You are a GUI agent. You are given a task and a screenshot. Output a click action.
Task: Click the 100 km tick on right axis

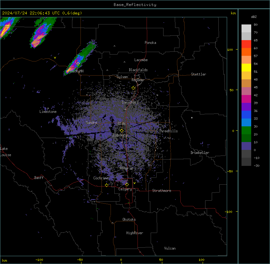tap(230, 50)
